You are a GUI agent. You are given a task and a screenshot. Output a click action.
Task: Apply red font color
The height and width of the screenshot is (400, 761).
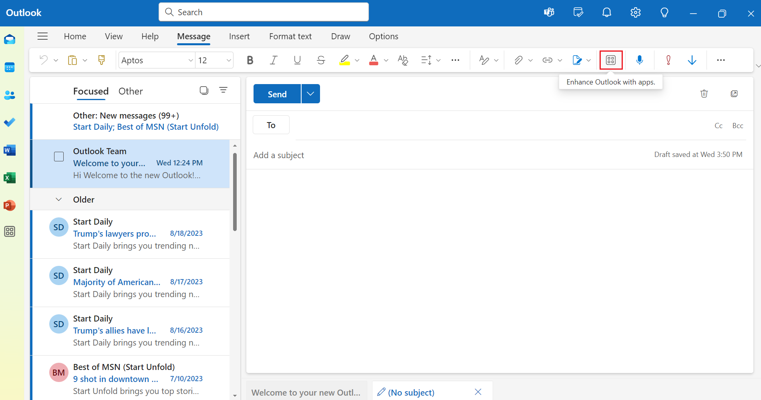[x=374, y=60]
